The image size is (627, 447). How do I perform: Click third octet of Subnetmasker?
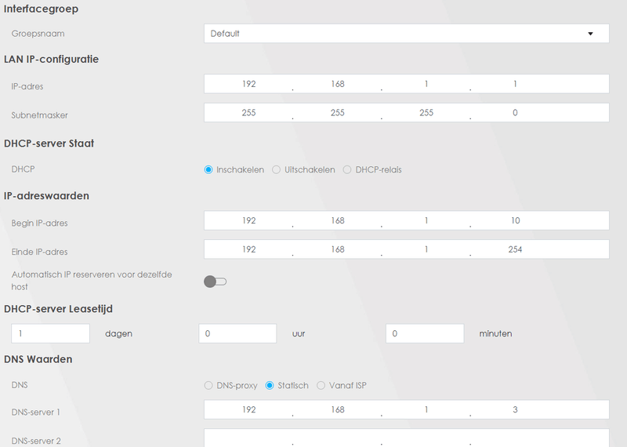426,112
